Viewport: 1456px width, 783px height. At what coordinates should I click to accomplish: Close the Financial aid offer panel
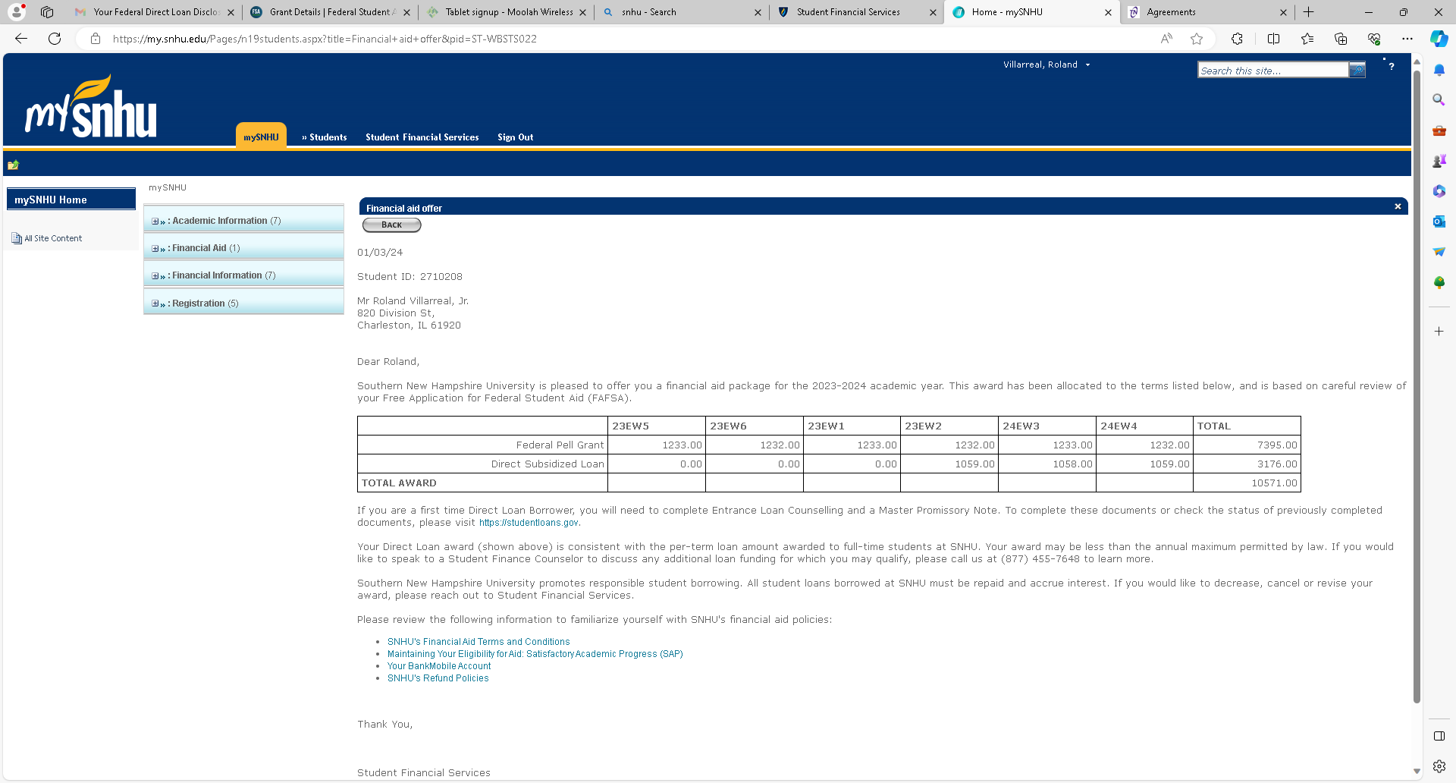pyautogui.click(x=1398, y=206)
